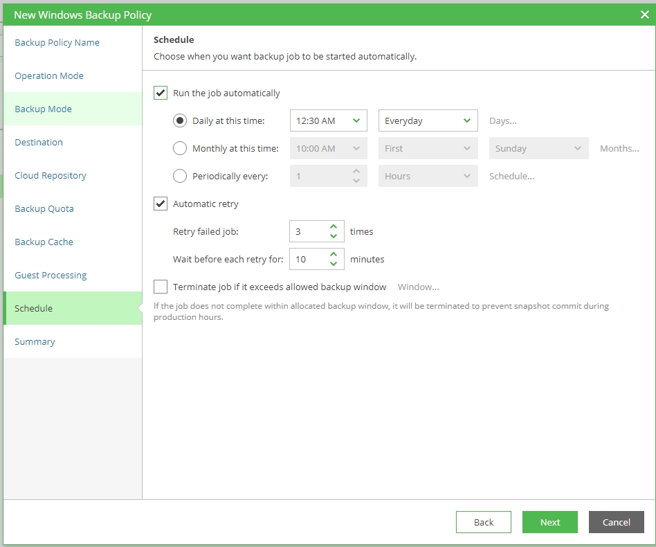
Task: Increase the retry failed job count
Action: click(334, 226)
